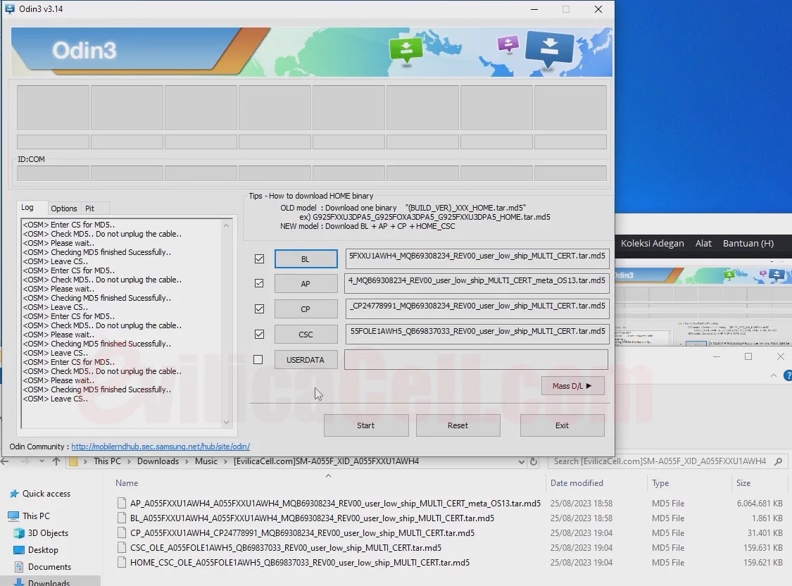Open the Alat menu

703,243
